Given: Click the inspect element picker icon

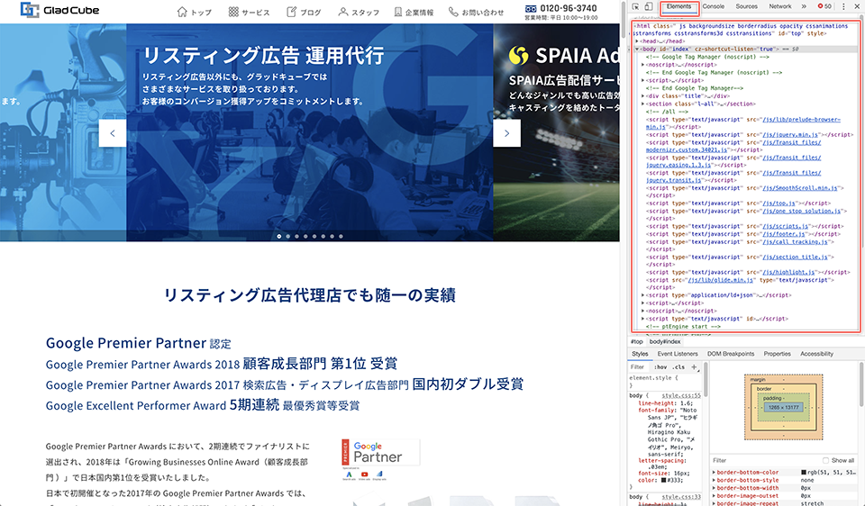Looking at the screenshot, I should pyautogui.click(x=635, y=6).
